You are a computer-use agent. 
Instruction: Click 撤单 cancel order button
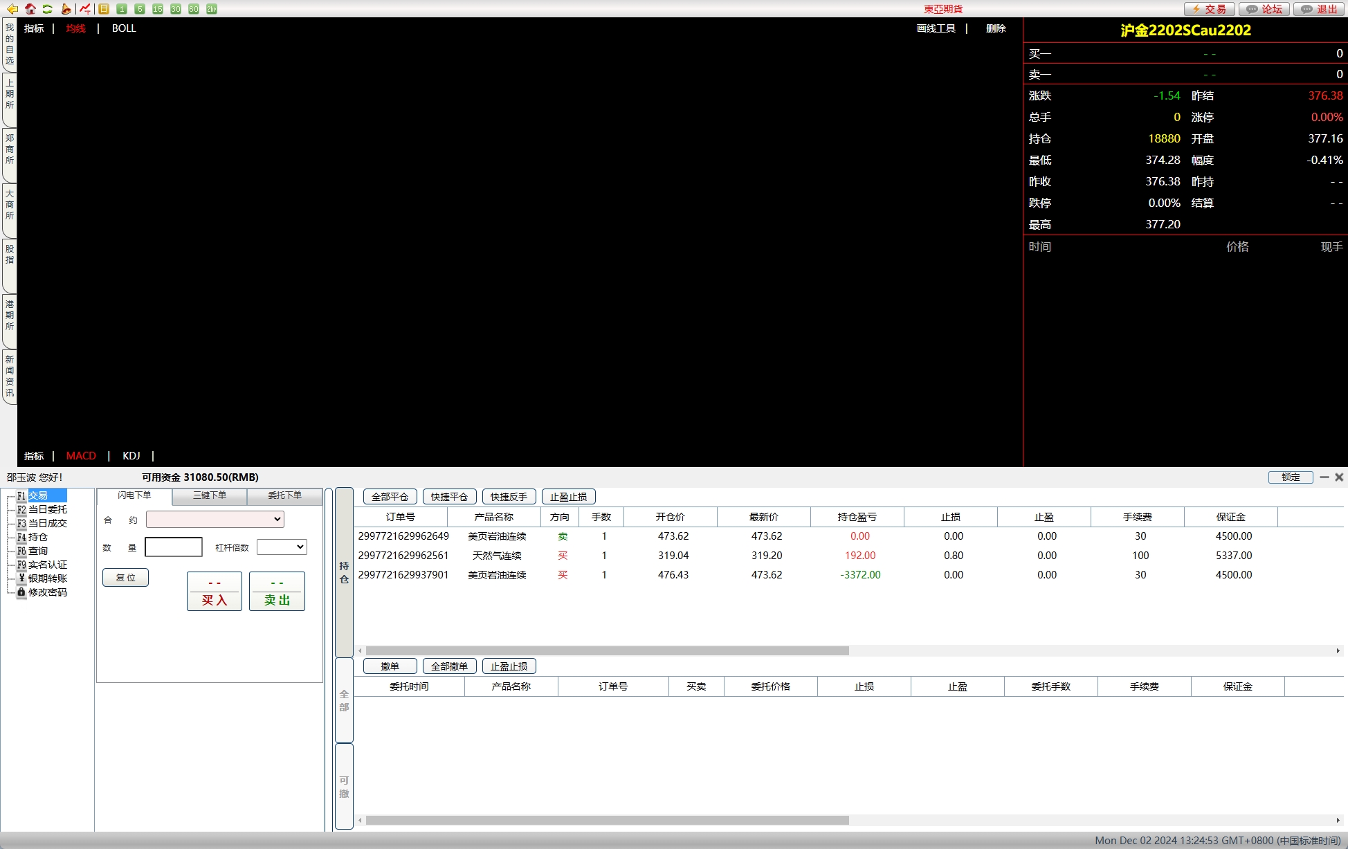(x=388, y=666)
